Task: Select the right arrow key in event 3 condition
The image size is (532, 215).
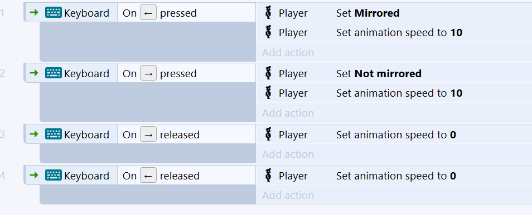Action: click(148, 134)
